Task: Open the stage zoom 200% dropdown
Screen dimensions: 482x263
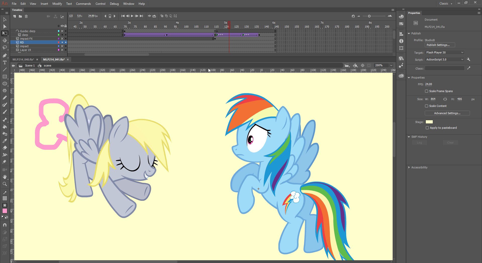Action: pyautogui.click(x=391, y=65)
